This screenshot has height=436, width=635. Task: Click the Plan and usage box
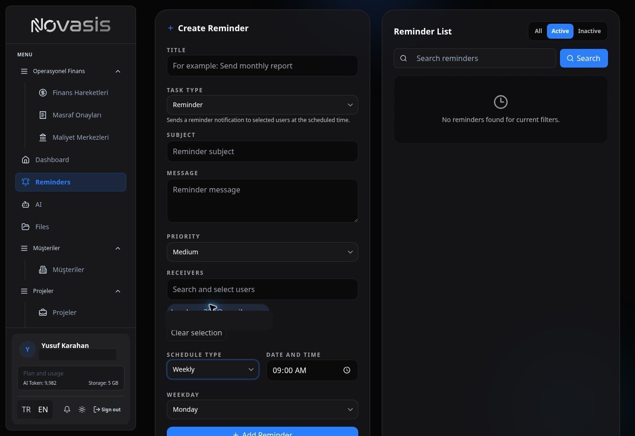[x=71, y=378]
